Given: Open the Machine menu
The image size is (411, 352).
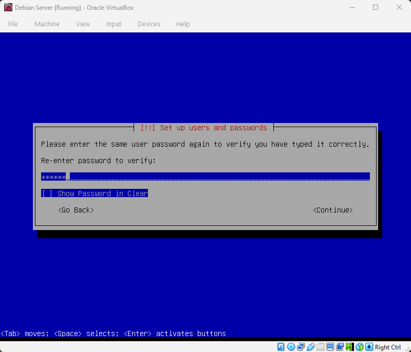Looking at the screenshot, I should (x=47, y=24).
